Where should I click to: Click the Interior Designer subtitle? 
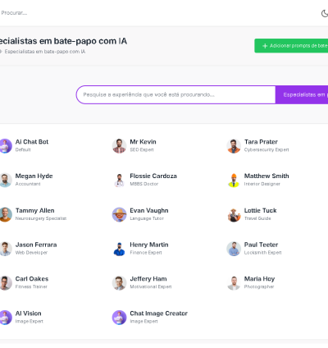(x=262, y=184)
